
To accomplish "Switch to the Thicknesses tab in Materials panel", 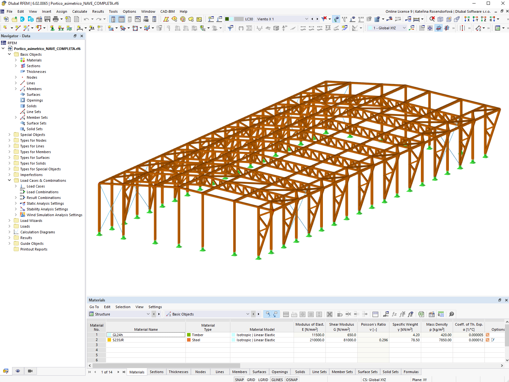I will tap(178, 371).
